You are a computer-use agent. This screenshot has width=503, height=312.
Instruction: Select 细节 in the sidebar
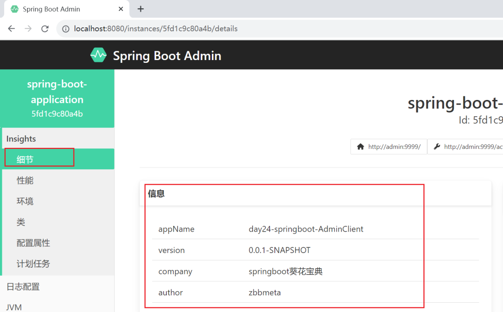pos(58,159)
